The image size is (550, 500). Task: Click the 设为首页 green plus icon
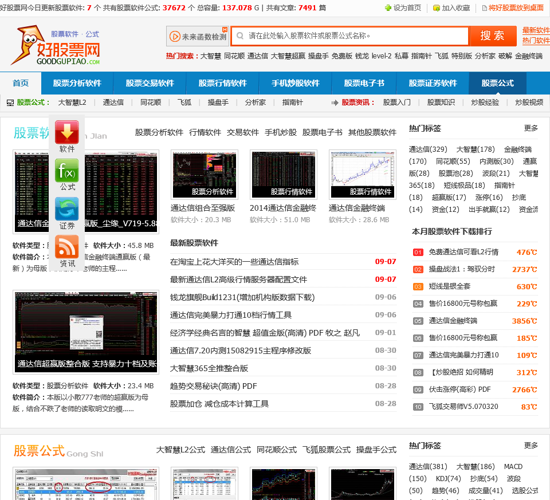388,7
